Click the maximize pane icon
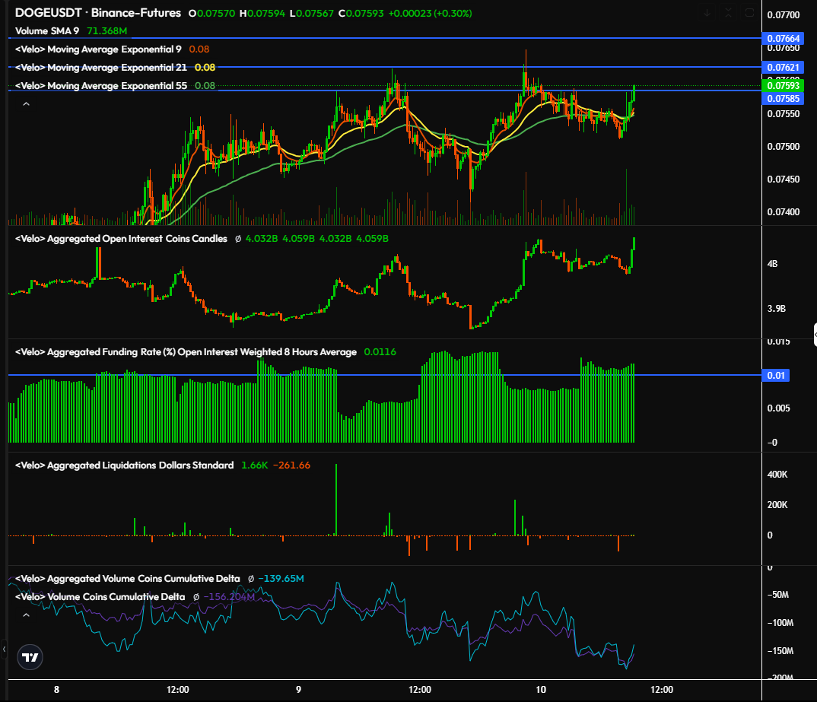 click(x=750, y=13)
